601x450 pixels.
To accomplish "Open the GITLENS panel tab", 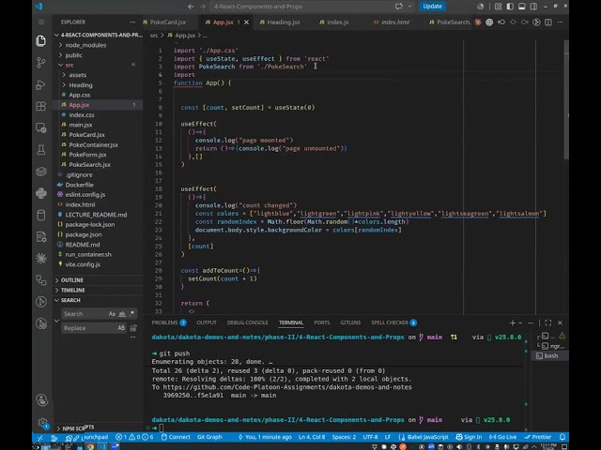I will (x=350, y=322).
